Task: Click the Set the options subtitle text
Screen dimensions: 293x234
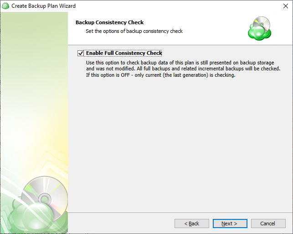Action: pos(134,31)
